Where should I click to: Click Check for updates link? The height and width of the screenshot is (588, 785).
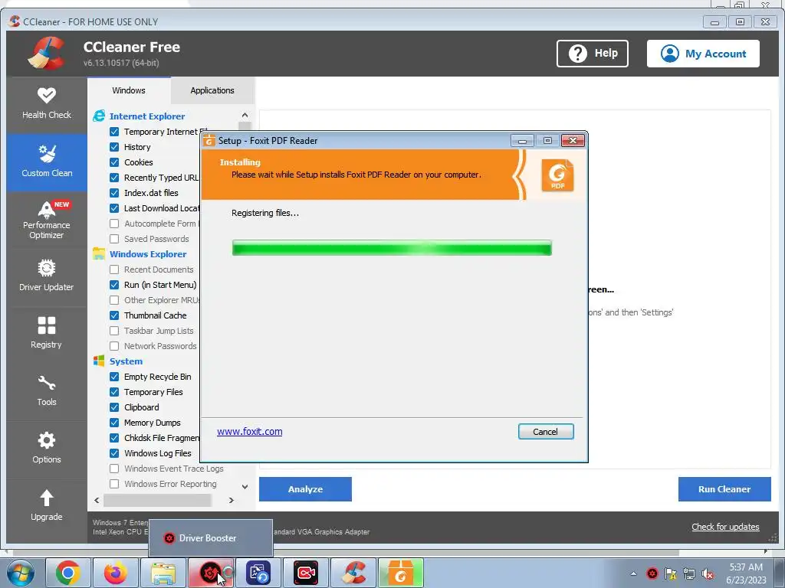(725, 527)
